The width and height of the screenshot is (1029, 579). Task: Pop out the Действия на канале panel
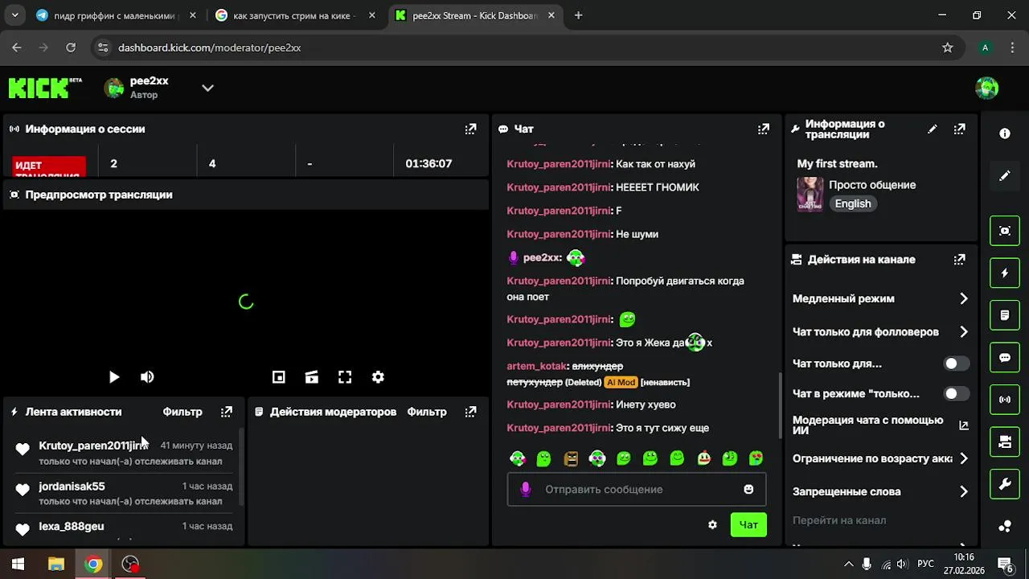click(959, 260)
